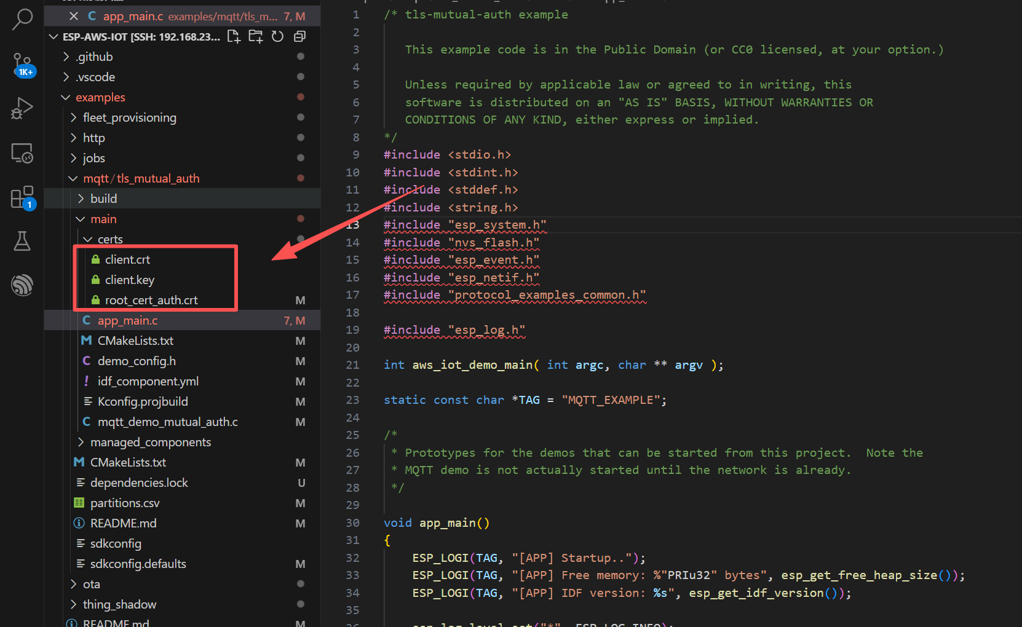Image resolution: width=1022 pixels, height=627 pixels.
Task: Collapse the mqtt/tls_mutual_auth folder
Action: [x=73, y=178]
